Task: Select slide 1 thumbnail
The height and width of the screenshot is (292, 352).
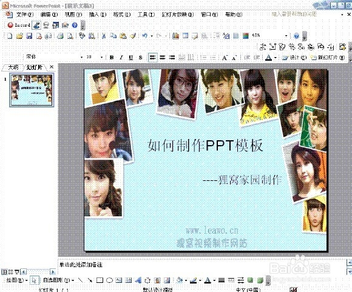Action: (32, 90)
